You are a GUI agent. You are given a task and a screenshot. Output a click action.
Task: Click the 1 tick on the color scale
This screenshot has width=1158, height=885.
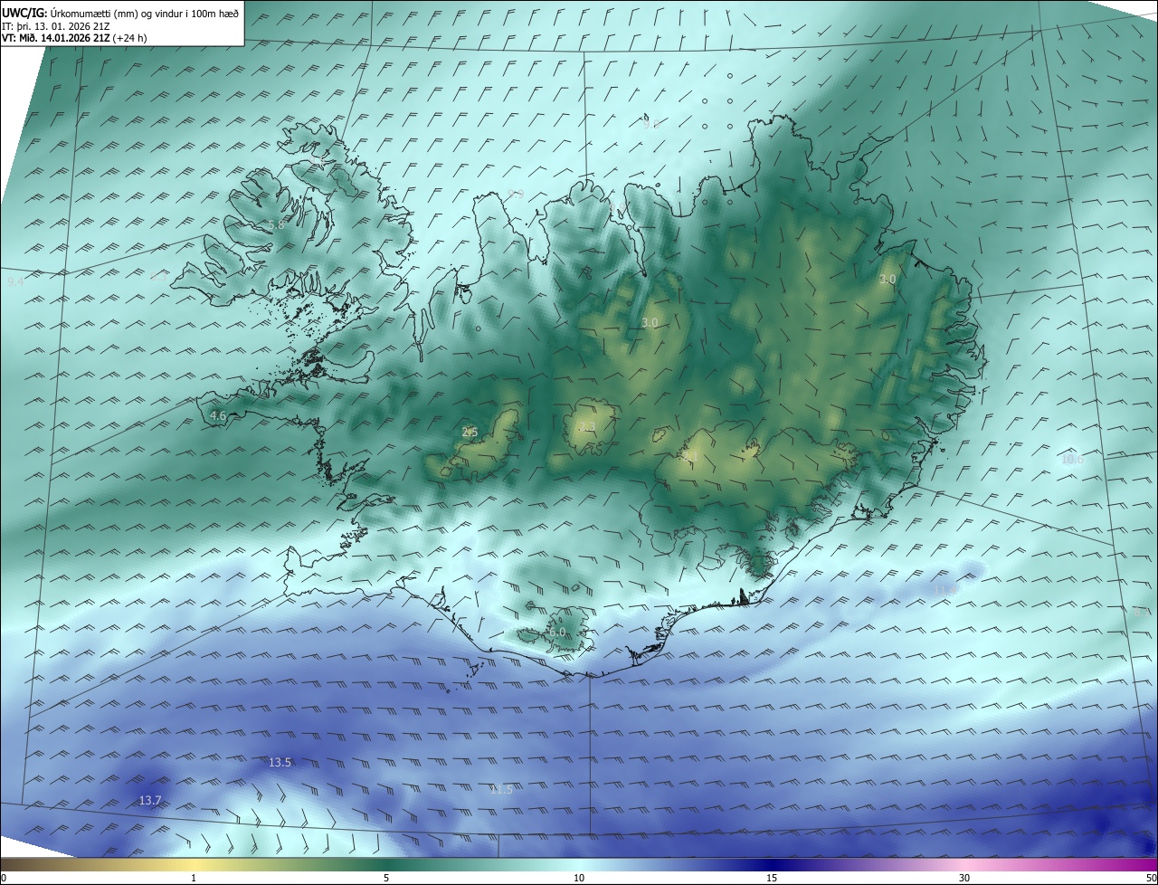(194, 878)
